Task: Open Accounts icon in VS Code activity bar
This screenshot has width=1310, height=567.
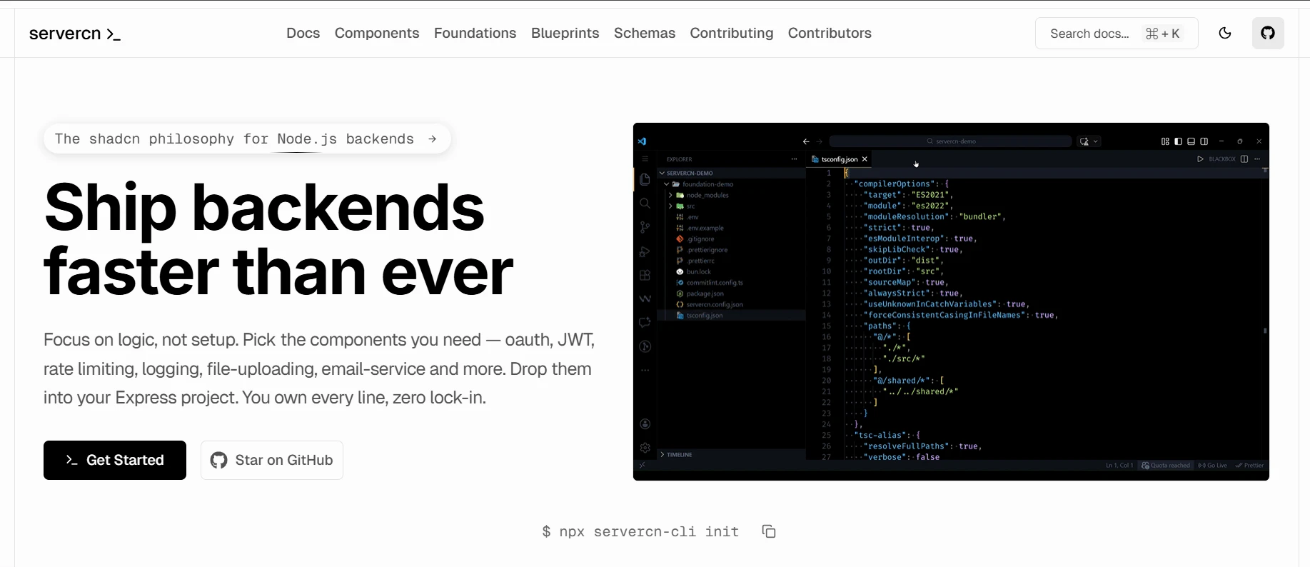Action: (645, 424)
